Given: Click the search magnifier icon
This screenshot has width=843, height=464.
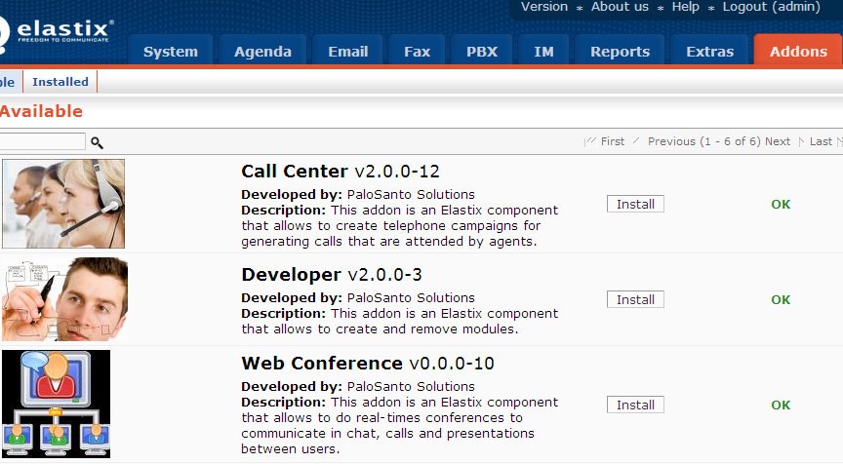Looking at the screenshot, I should point(97,142).
